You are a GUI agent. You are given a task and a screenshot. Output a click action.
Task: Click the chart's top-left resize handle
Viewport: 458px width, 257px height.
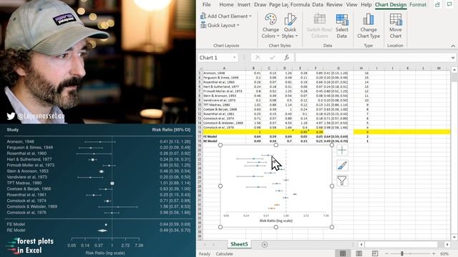click(220, 145)
